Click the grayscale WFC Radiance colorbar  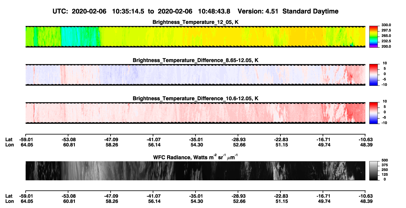(373, 171)
